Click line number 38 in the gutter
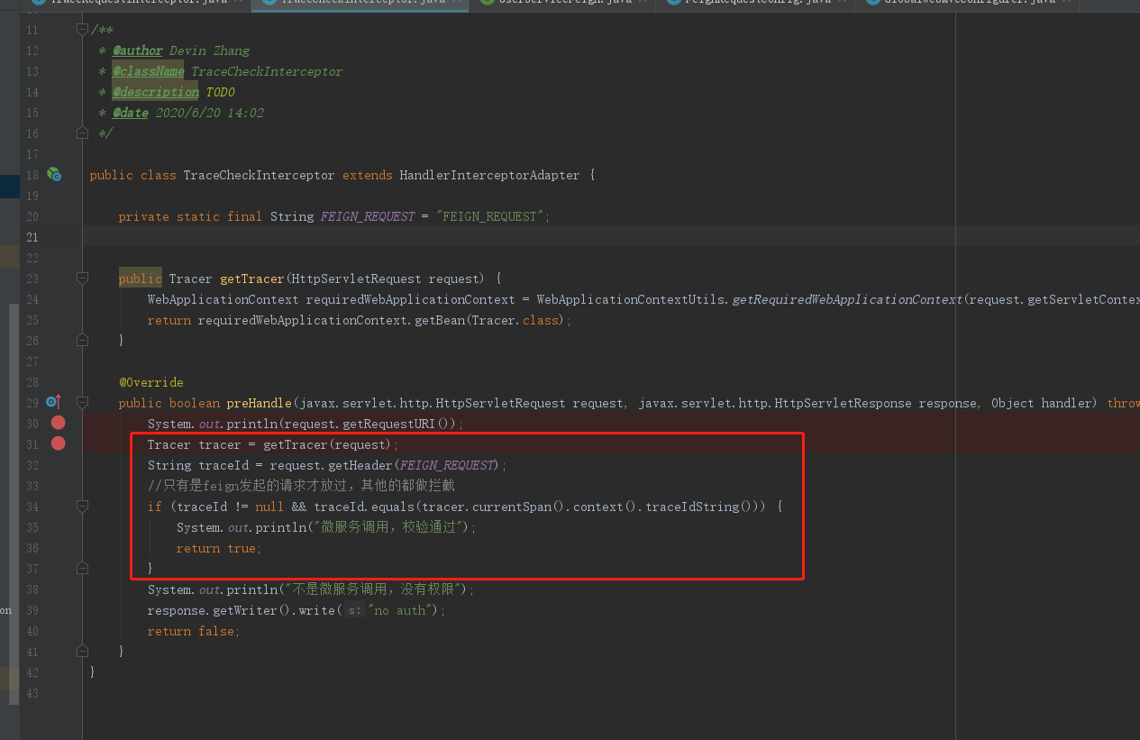Screen dimensions: 1140x740 [x=32, y=589]
